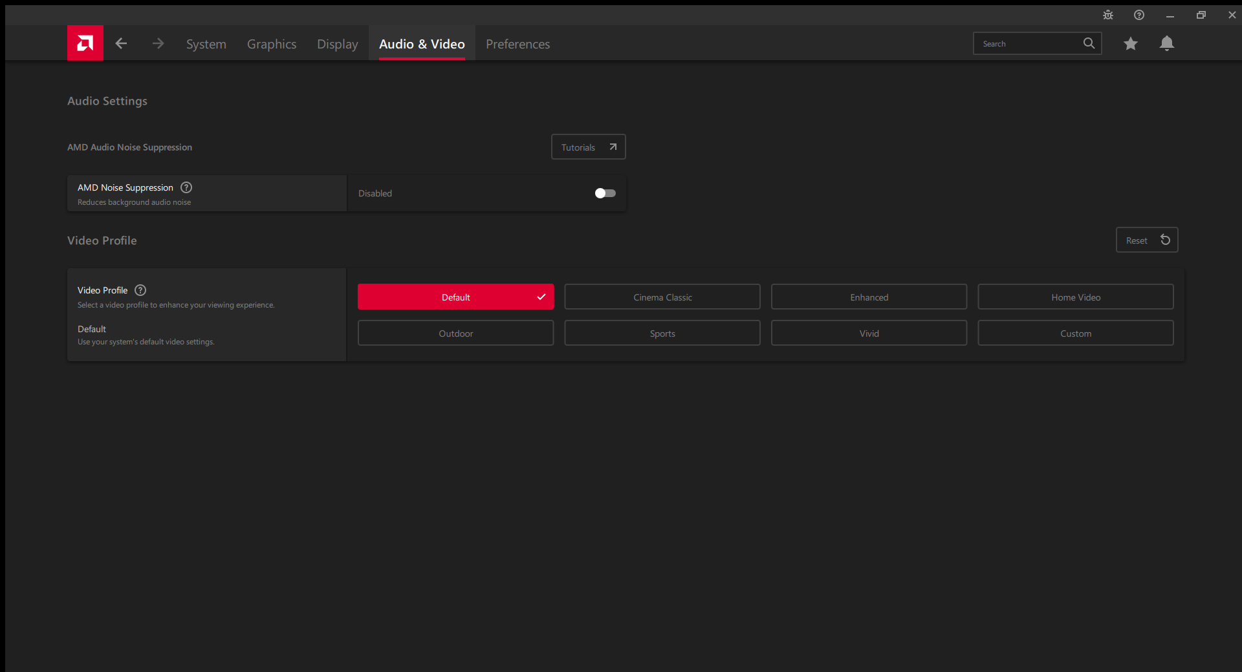The width and height of the screenshot is (1242, 672).
Task: Switch to the Graphics tab
Action: (x=272, y=44)
